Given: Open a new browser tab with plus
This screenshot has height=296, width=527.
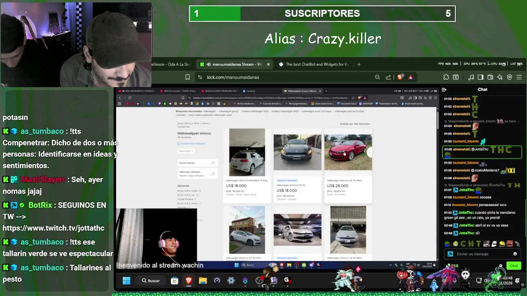Looking at the screenshot, I should (359, 64).
